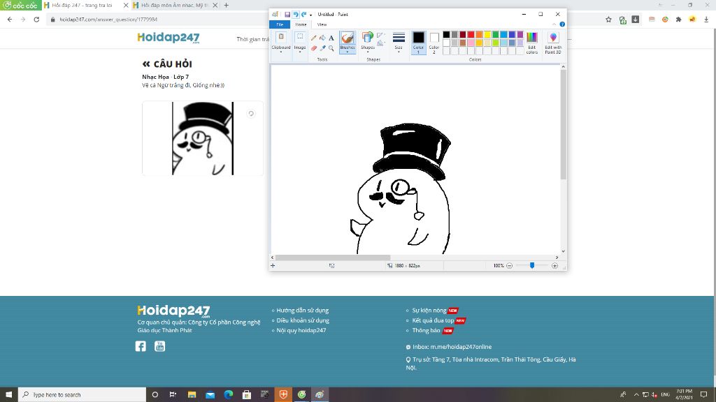Screen dimensions: 716x402
Task: Open the 'Điều khoản sử dụng' footer link
Action: pos(303,320)
